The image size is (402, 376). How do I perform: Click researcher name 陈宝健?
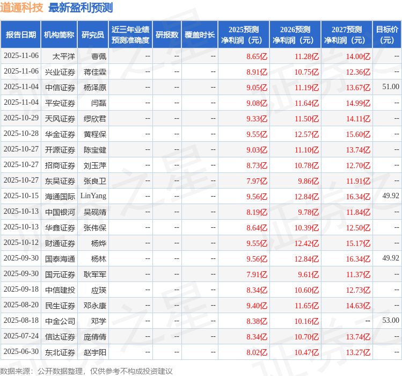[95, 150]
